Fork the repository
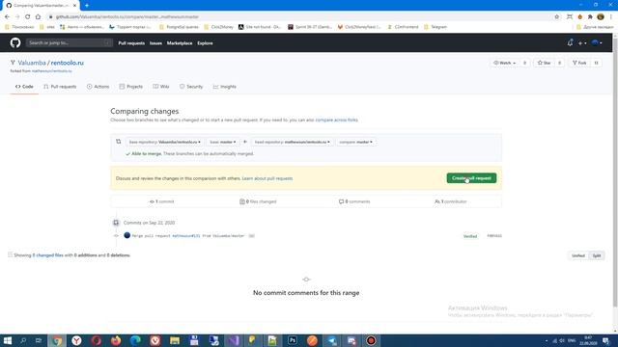This screenshot has height=347, width=618. [579, 63]
